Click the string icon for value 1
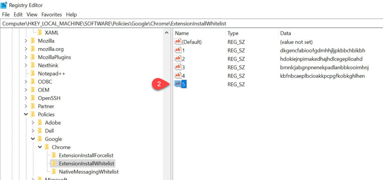The height and width of the screenshot is (180, 383). 178,50
